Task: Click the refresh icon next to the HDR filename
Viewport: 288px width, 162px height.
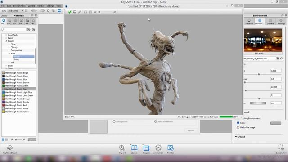Action: click(281, 58)
